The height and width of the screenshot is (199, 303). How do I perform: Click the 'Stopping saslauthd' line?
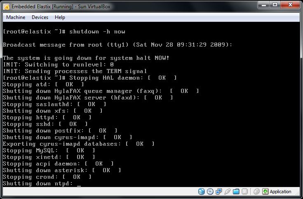(54, 104)
